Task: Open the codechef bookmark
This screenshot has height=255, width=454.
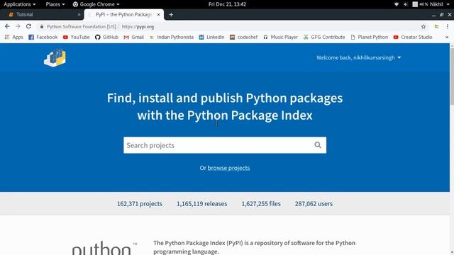Action: (244, 37)
